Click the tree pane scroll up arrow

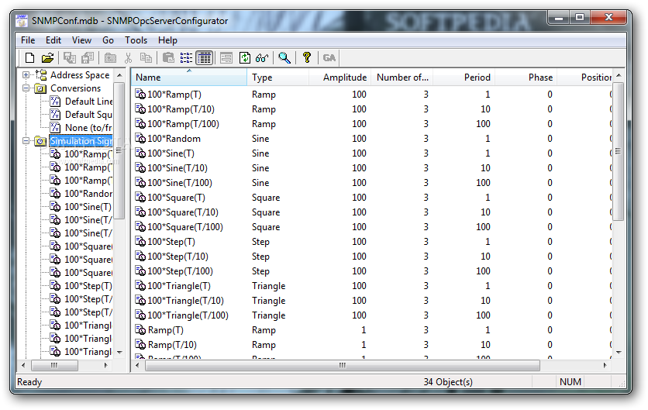(120, 75)
